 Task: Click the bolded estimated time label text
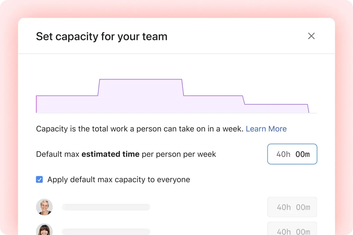click(110, 154)
